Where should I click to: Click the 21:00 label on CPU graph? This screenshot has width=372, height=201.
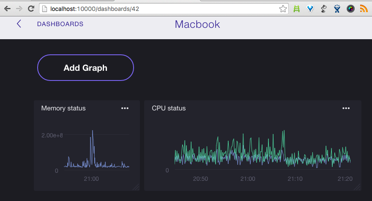click(x=248, y=179)
